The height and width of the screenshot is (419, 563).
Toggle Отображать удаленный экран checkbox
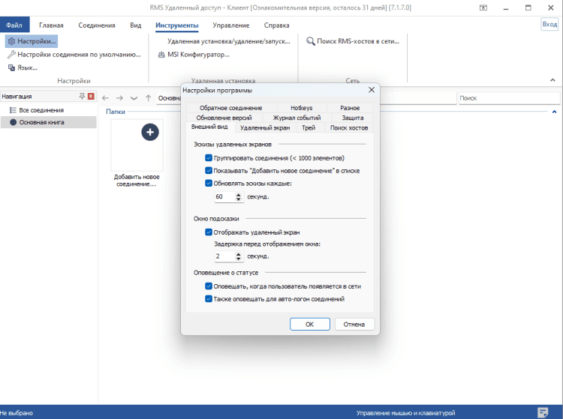click(209, 232)
